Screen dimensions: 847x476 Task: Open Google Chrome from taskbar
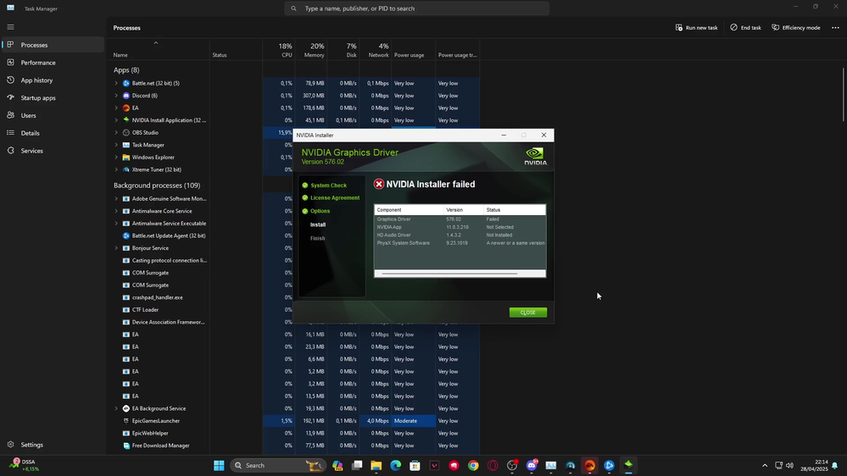(473, 465)
